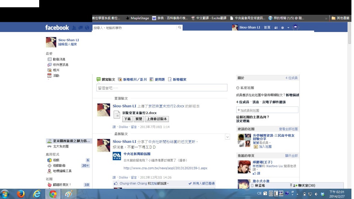
Task: Click the 中央社 CNA logo thumbnail
Action: click(117, 156)
